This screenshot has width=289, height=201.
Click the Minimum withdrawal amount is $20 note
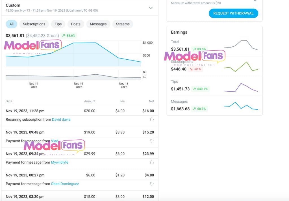click(x=196, y=3)
